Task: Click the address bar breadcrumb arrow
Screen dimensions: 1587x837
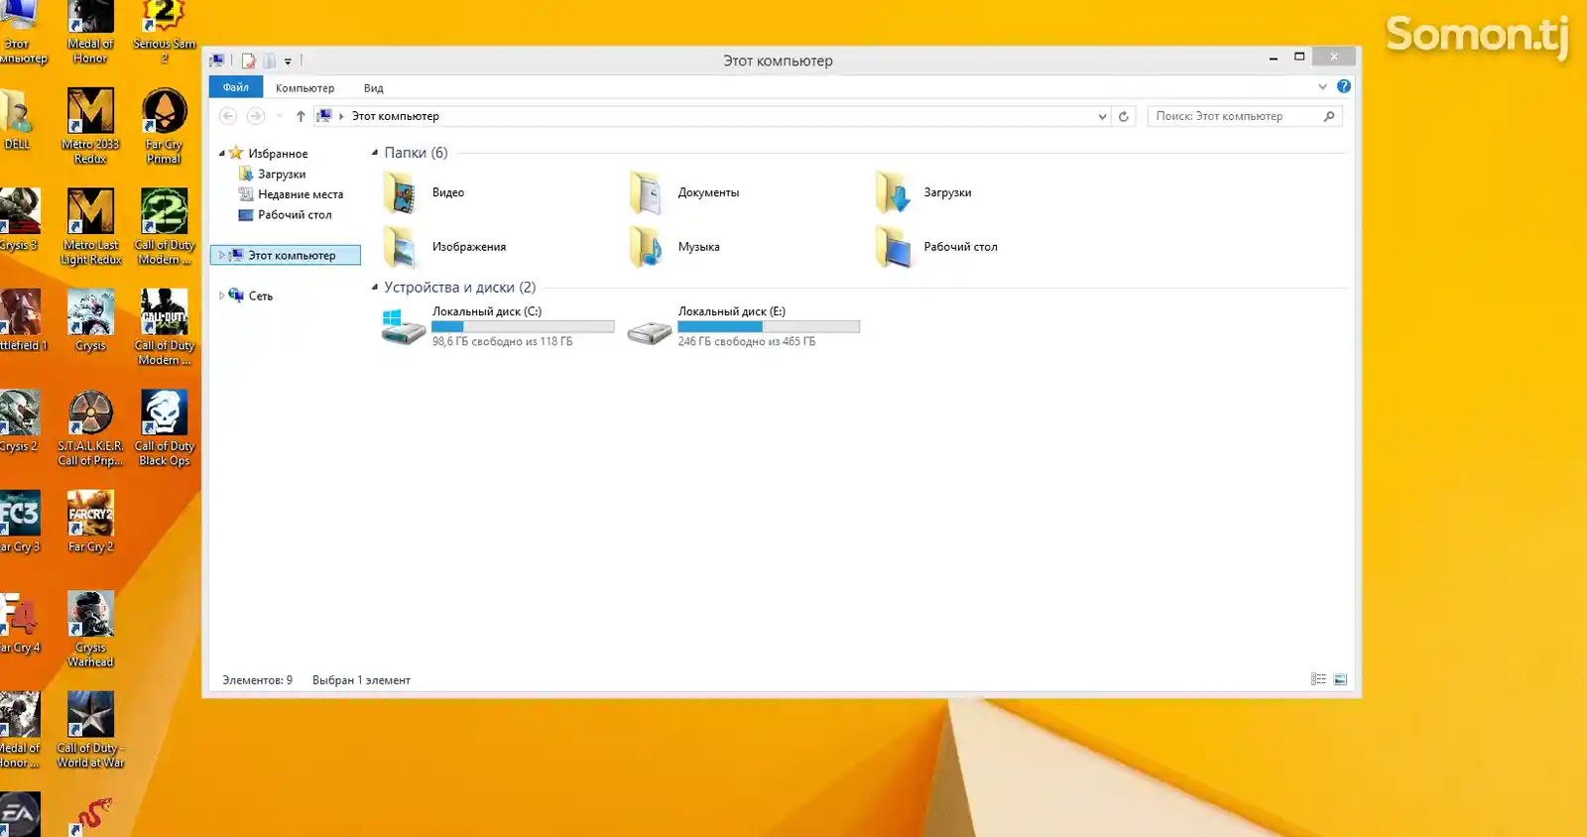Action: click(341, 116)
